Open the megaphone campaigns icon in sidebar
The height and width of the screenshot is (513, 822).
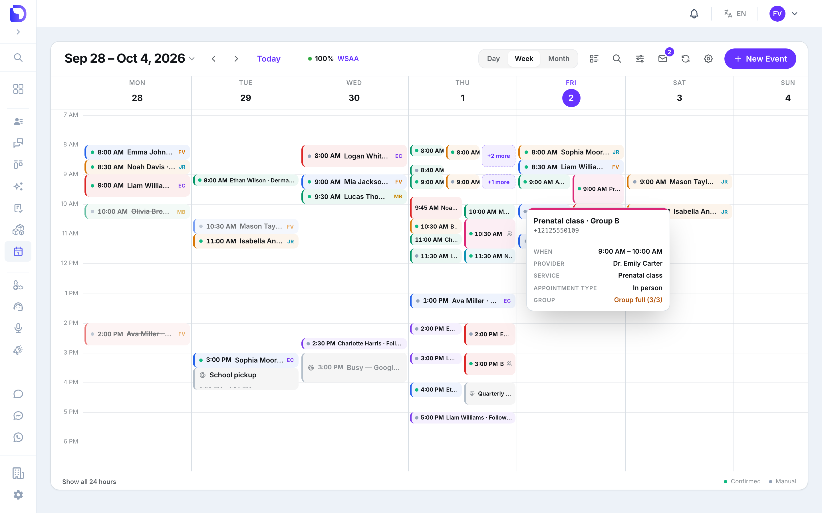18,350
